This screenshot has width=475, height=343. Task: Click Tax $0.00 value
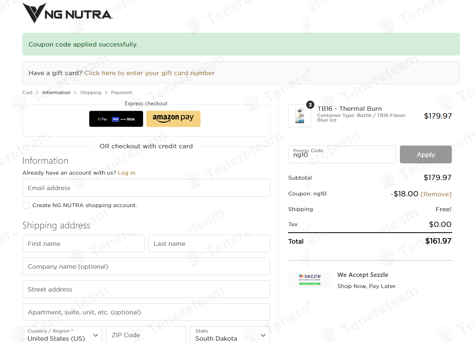(441, 224)
